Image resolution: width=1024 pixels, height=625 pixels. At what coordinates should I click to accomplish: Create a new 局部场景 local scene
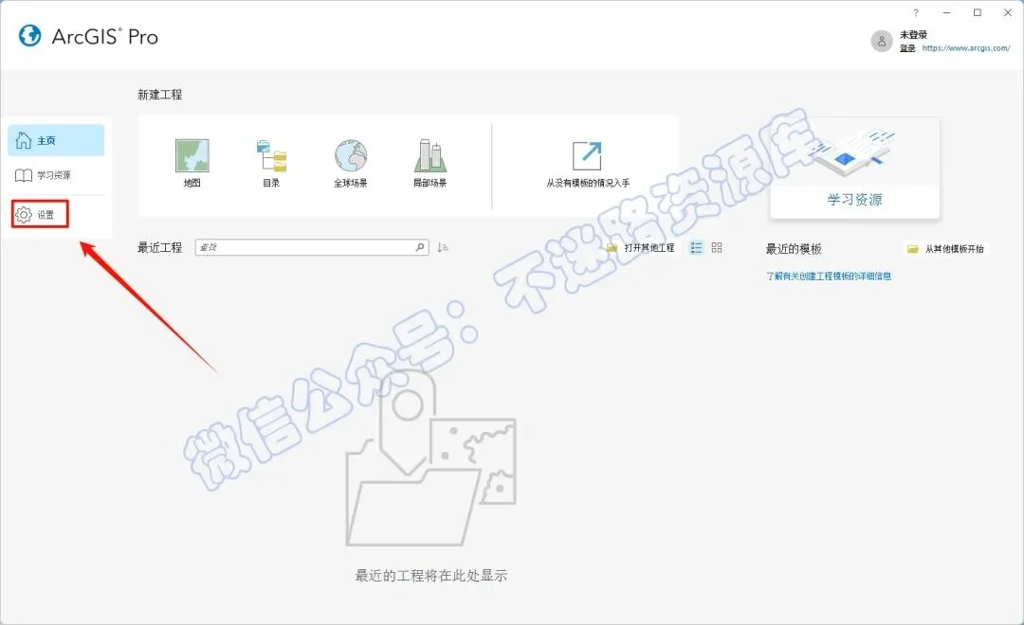pyautogui.click(x=430, y=163)
